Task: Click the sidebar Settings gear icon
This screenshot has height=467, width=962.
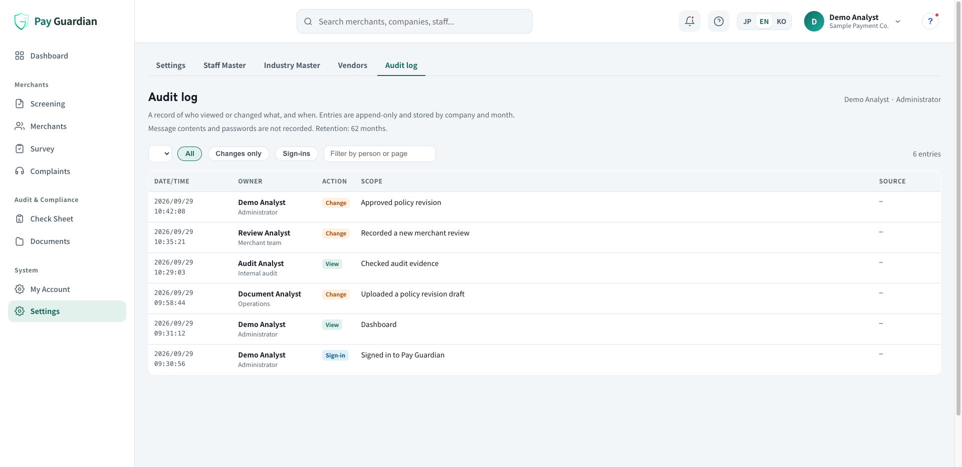Action: tap(20, 311)
